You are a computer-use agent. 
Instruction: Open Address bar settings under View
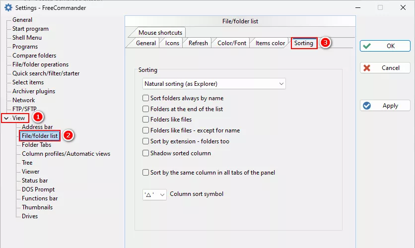37,127
